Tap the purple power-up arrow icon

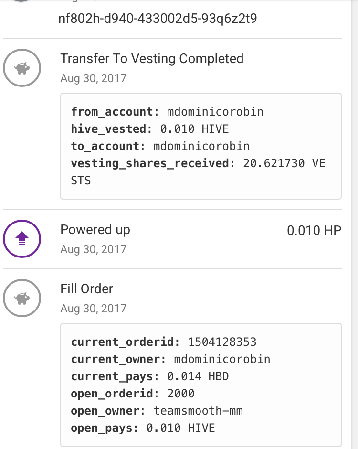click(22, 239)
